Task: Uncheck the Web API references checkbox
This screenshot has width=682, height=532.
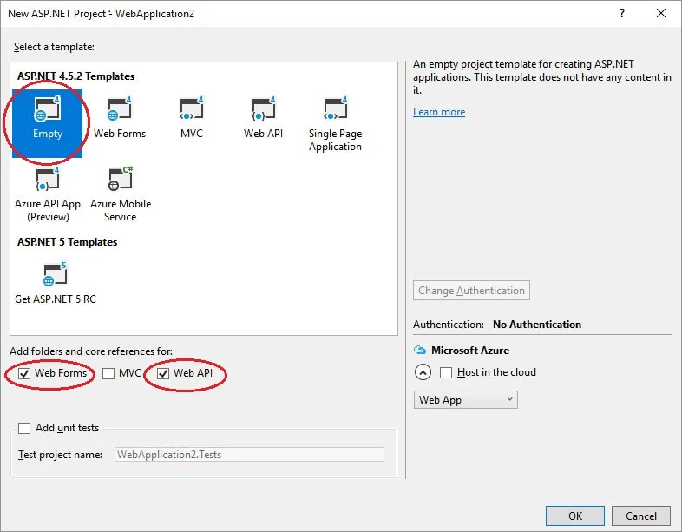Action: tap(163, 373)
